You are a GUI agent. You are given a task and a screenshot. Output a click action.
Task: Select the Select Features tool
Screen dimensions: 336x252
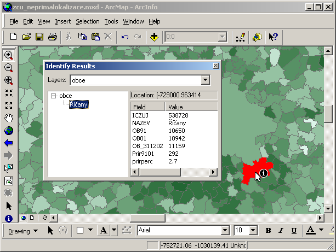[9, 168]
